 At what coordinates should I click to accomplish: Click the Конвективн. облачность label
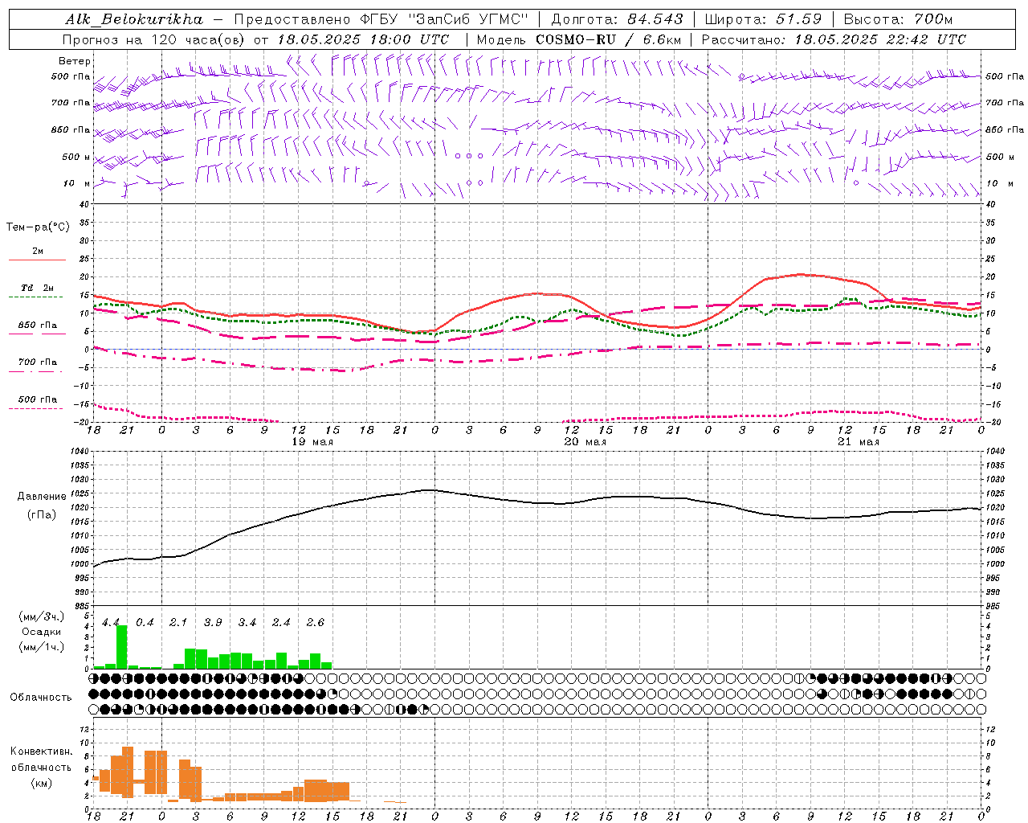click(41, 760)
